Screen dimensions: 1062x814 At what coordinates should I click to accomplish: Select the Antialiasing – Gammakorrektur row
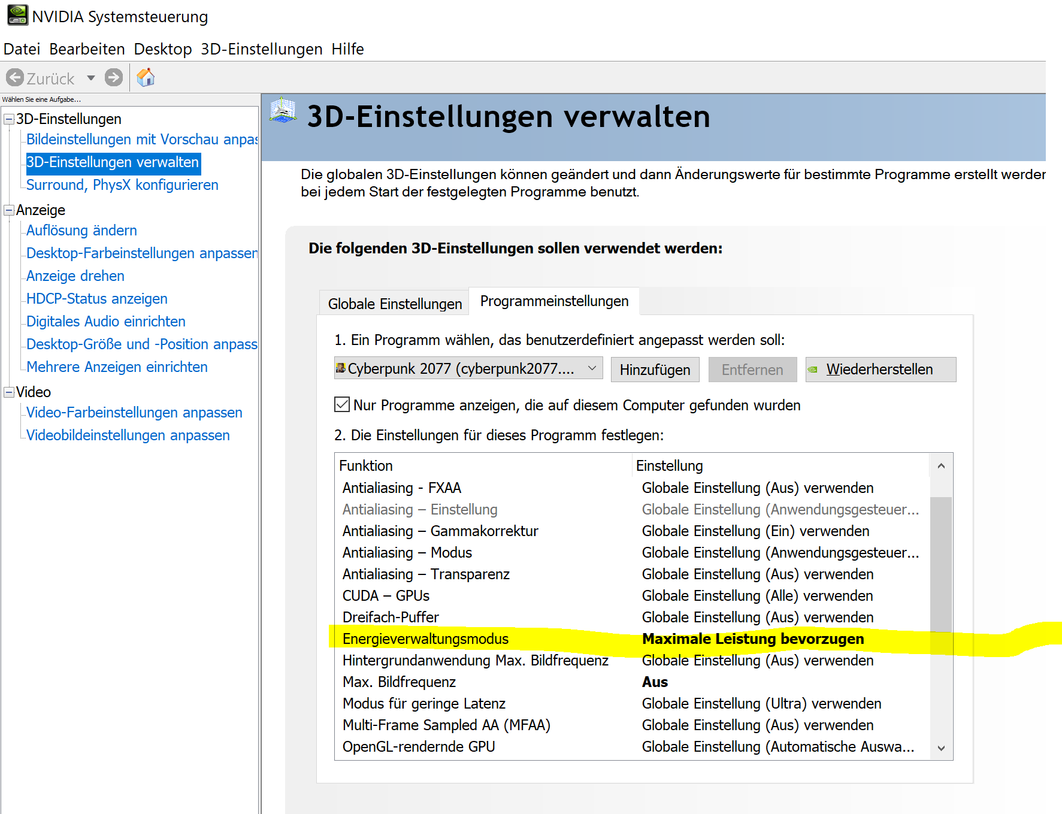coord(632,531)
